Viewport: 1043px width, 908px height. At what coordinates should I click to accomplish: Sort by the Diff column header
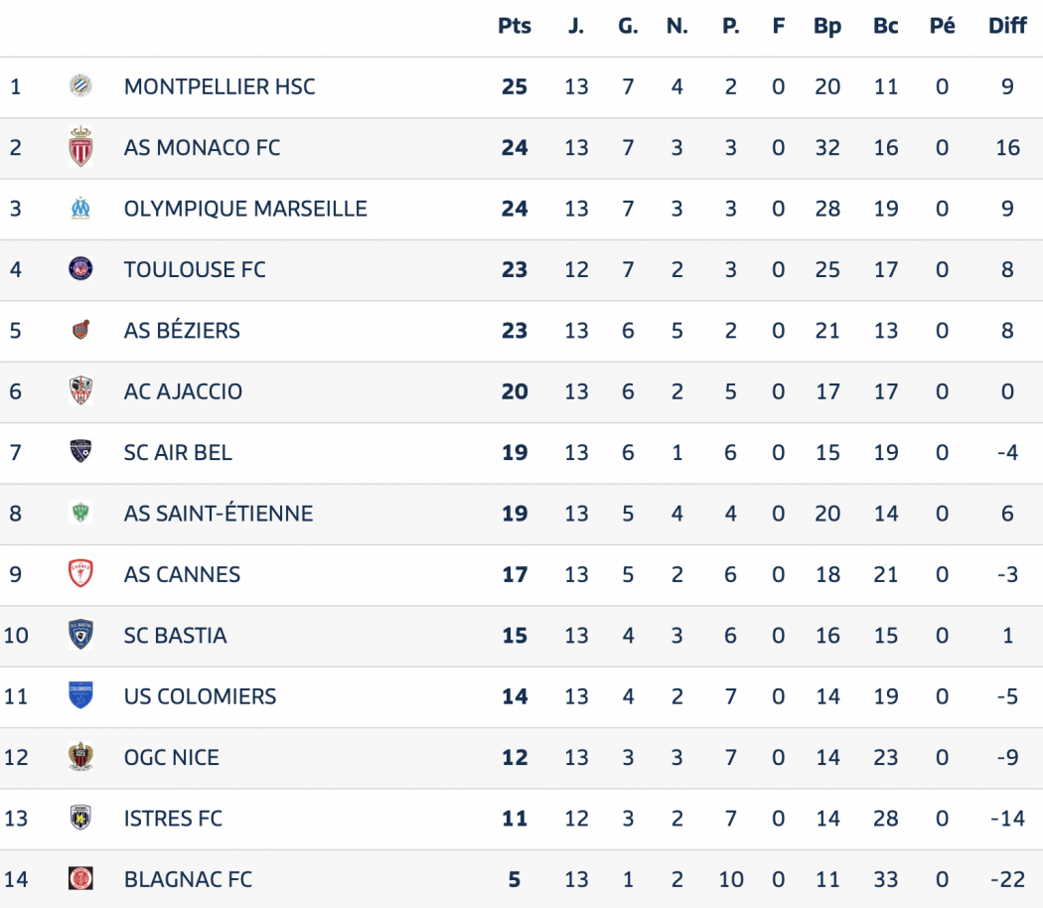1007,26
